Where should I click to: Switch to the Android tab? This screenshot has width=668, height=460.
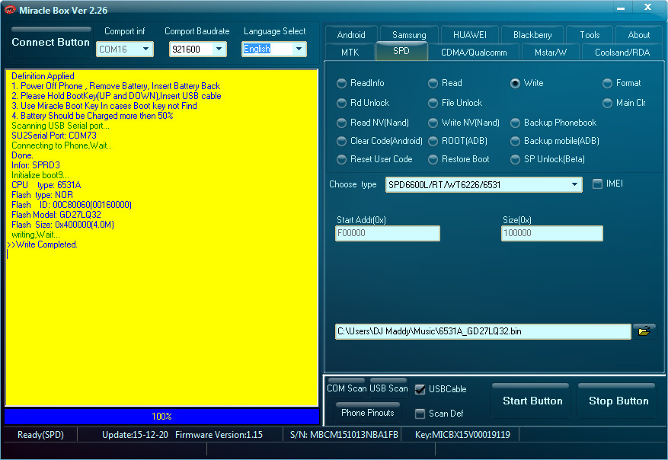[351, 35]
